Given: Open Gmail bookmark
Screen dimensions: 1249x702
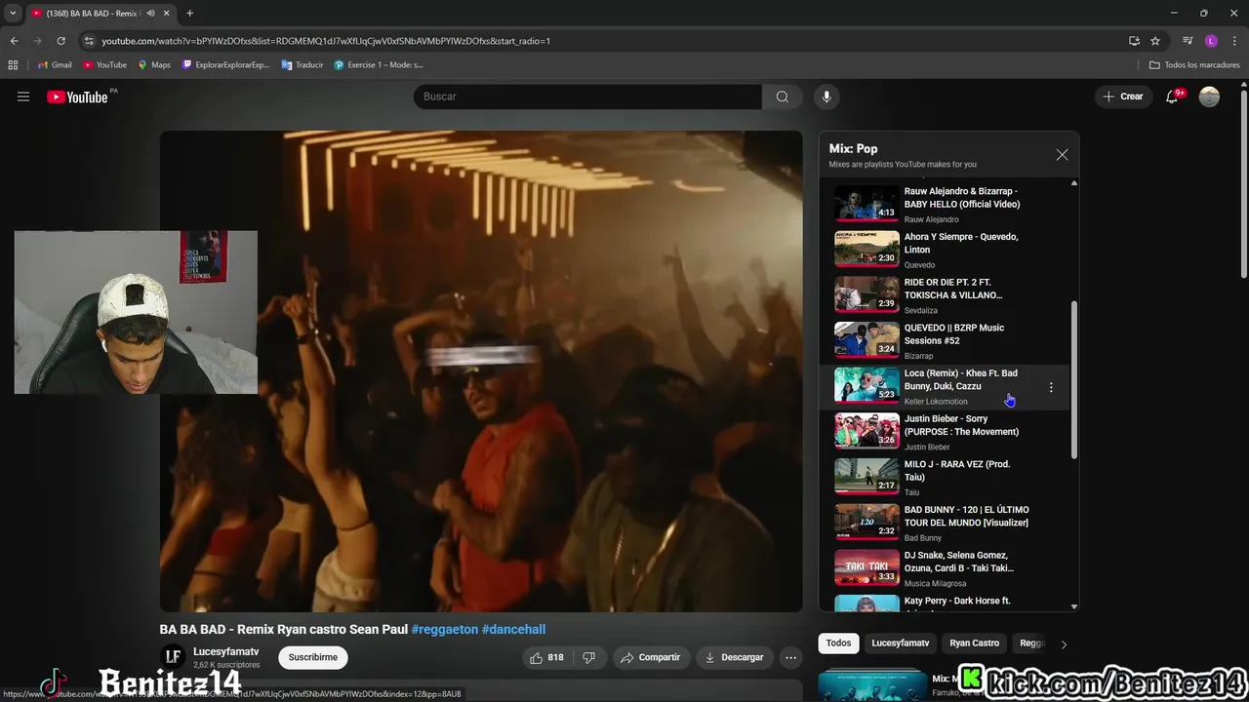Looking at the screenshot, I should [x=55, y=65].
